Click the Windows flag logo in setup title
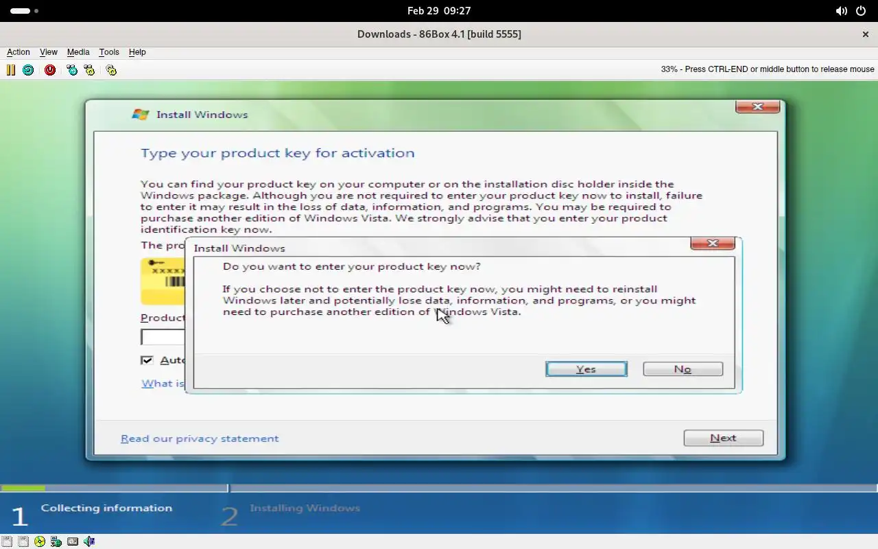878x549 pixels. tap(141, 115)
